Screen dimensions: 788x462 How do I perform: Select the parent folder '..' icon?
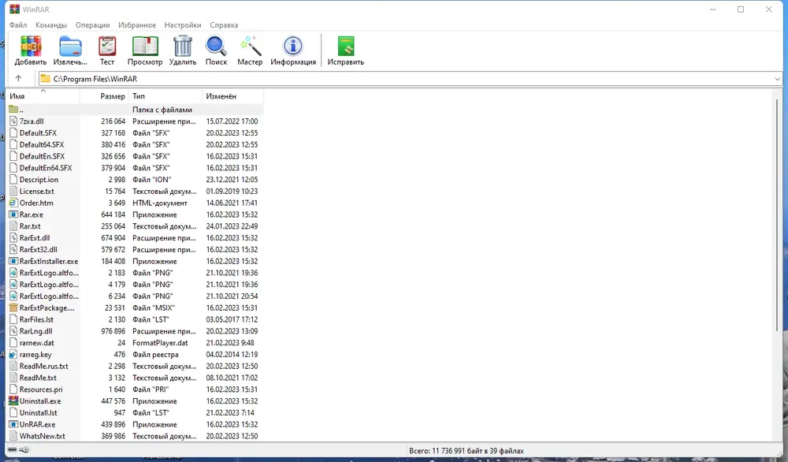tap(13, 109)
